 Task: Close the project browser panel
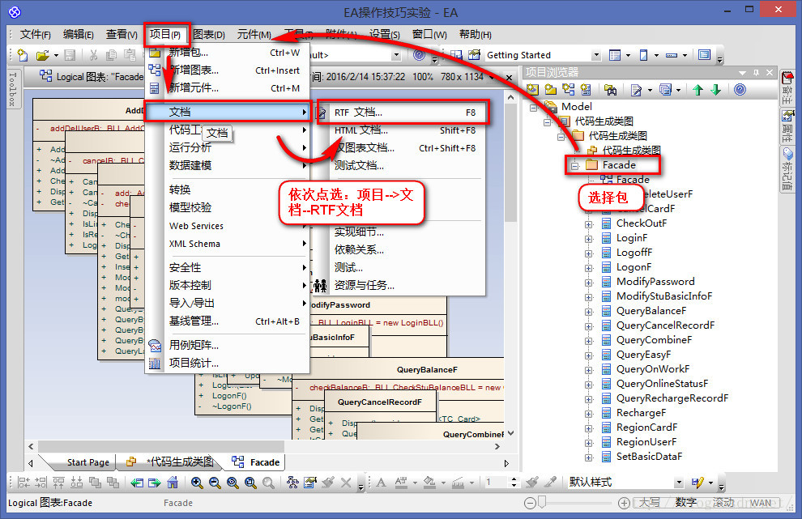tap(770, 73)
